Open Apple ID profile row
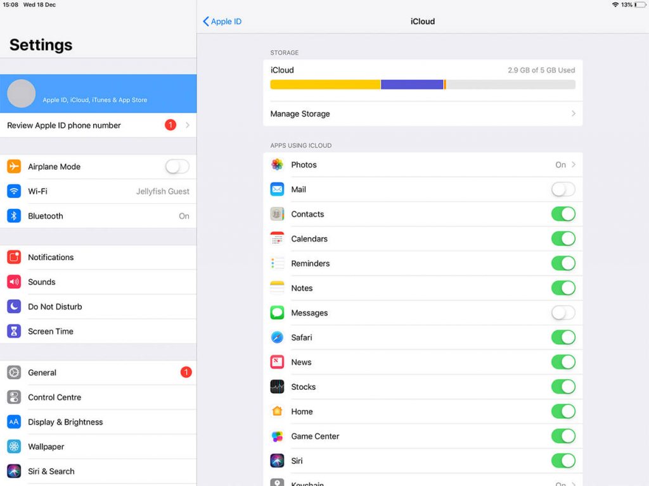 pyautogui.click(x=98, y=94)
